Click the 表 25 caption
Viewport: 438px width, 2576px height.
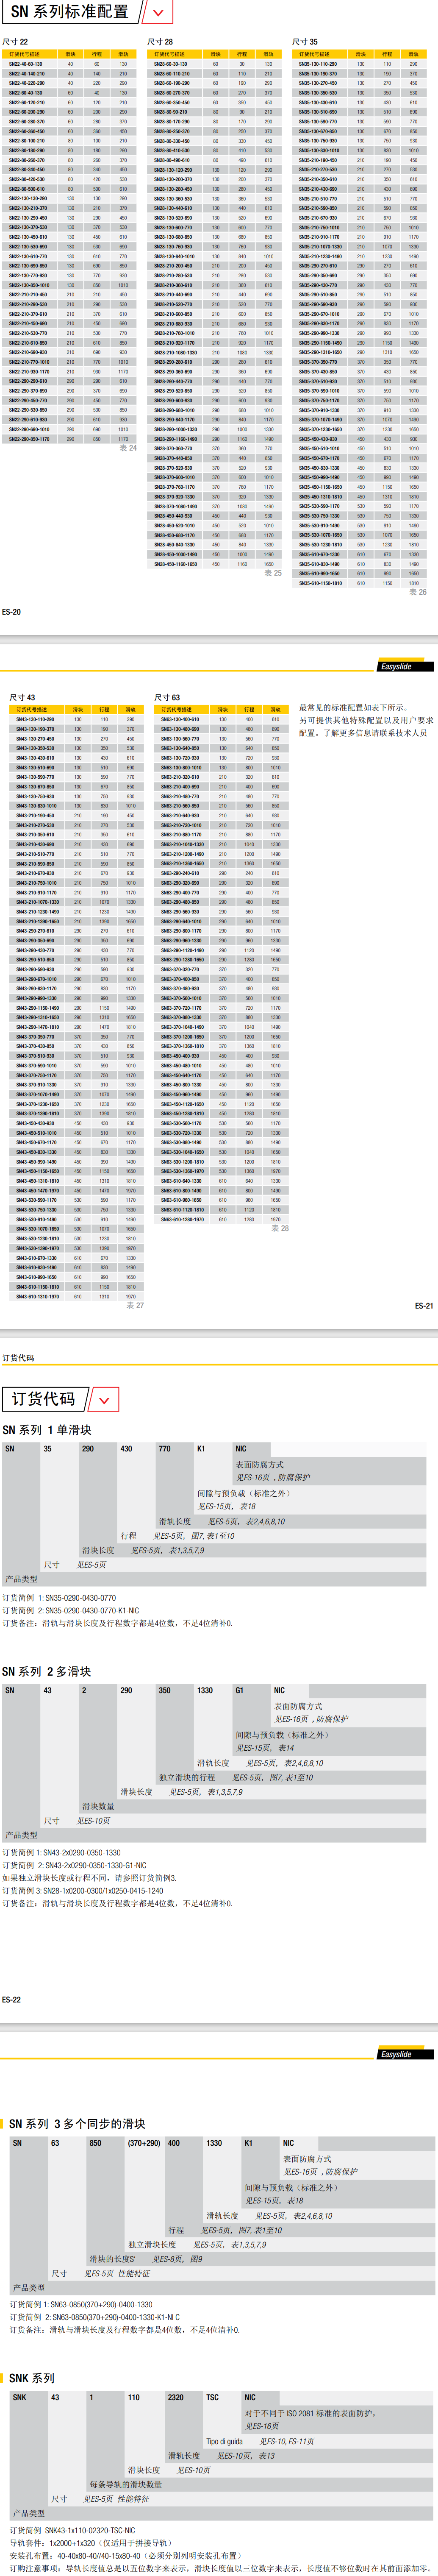(x=273, y=573)
